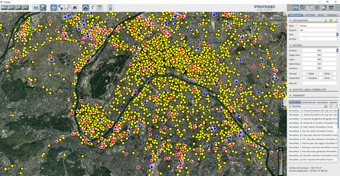Run search with the yellow play arrow
Viewport: 340px width, 176px height.
click(x=331, y=20)
